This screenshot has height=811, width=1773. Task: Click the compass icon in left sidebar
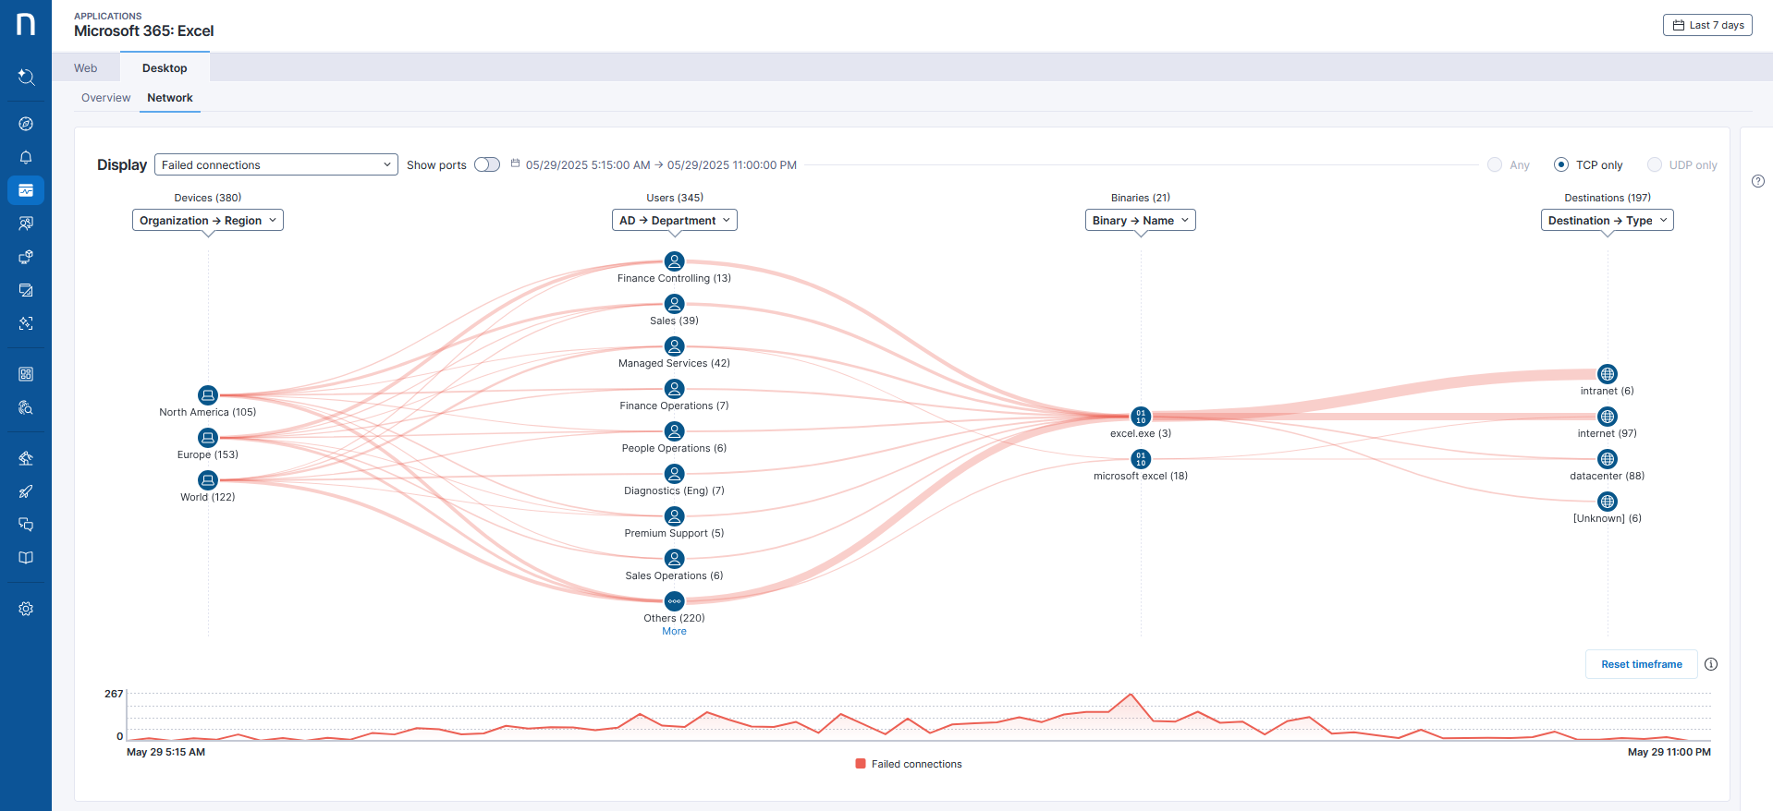click(x=26, y=124)
